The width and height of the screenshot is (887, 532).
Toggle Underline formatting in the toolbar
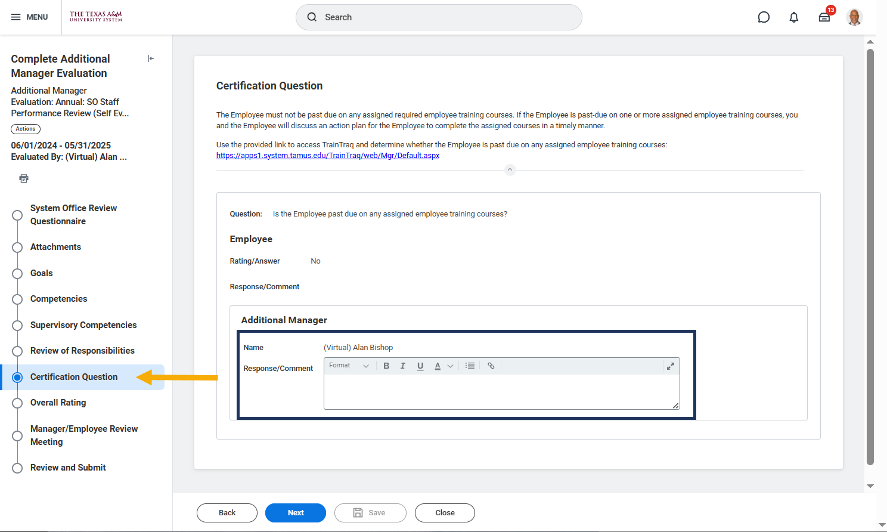(x=420, y=366)
